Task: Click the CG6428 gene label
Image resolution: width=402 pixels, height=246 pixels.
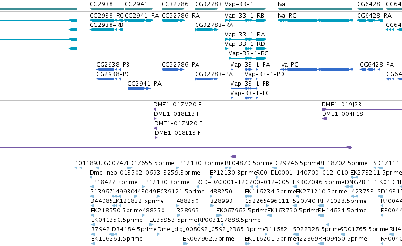Action: [368, 4]
